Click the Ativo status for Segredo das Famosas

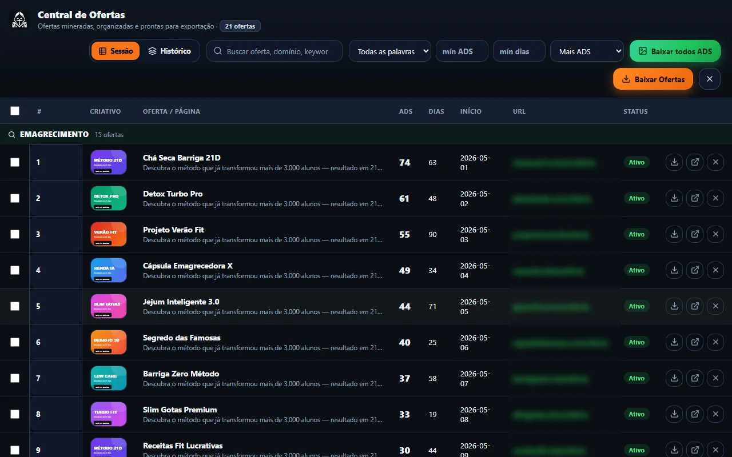[x=636, y=342]
